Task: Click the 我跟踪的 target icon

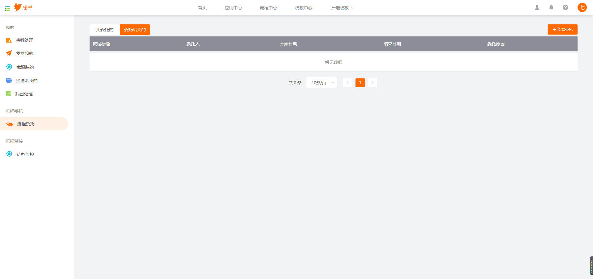Action: 9,67
